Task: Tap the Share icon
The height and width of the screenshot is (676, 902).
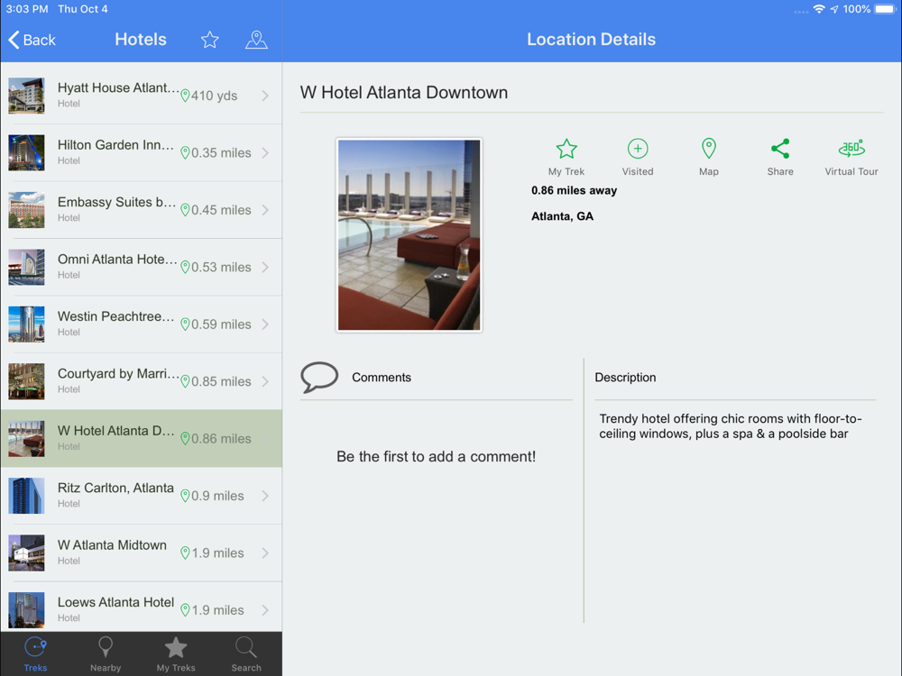Action: coord(780,149)
